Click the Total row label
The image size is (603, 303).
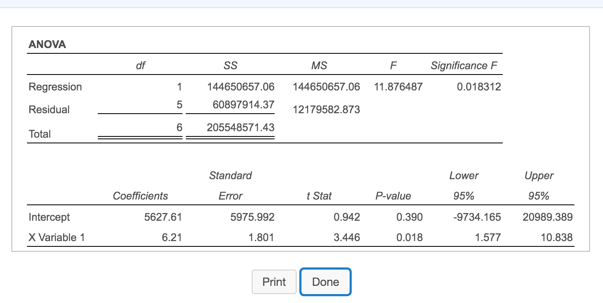point(39,134)
